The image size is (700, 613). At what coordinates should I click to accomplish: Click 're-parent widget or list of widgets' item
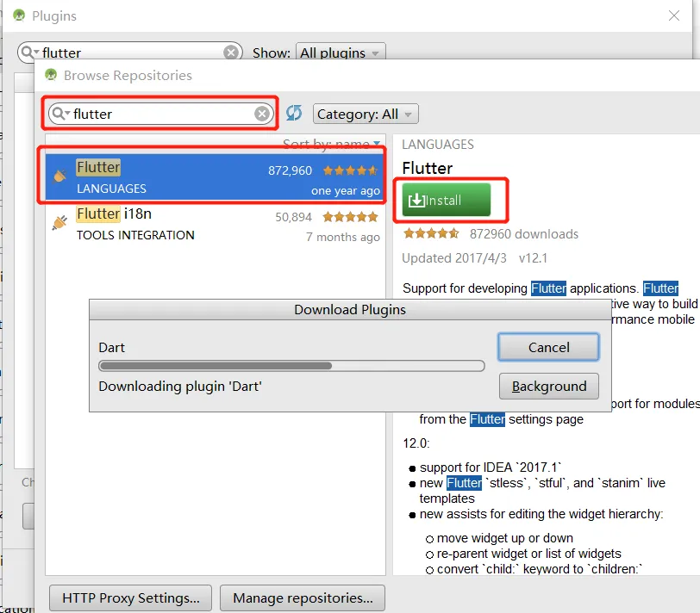click(x=529, y=554)
